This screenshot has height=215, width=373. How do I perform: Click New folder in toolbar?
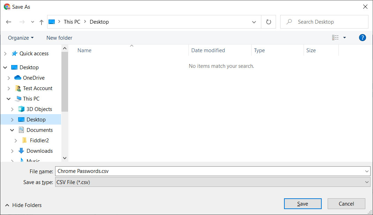pyautogui.click(x=59, y=38)
